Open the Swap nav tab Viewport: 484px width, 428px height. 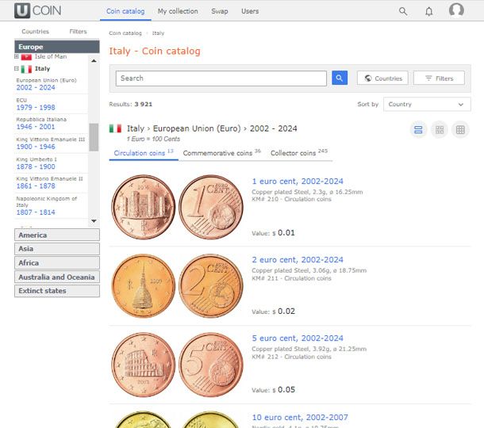[x=220, y=11]
